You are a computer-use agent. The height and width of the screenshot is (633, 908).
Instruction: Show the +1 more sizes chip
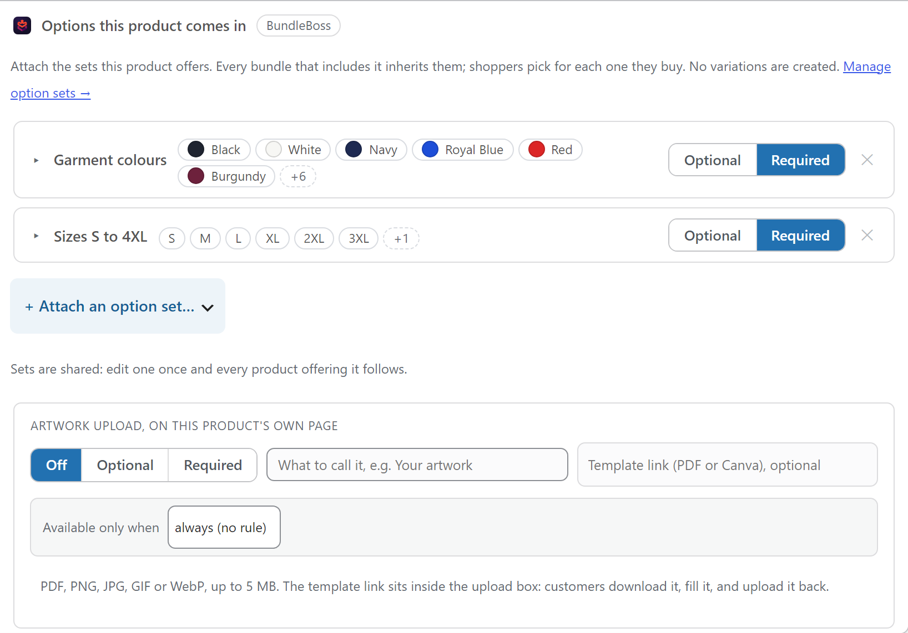[x=401, y=238]
